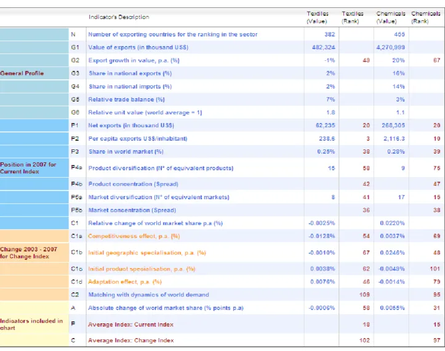The image size is (445, 351).
Task: Click 'Matching with dynamics of world demand'
Action: click(x=148, y=295)
